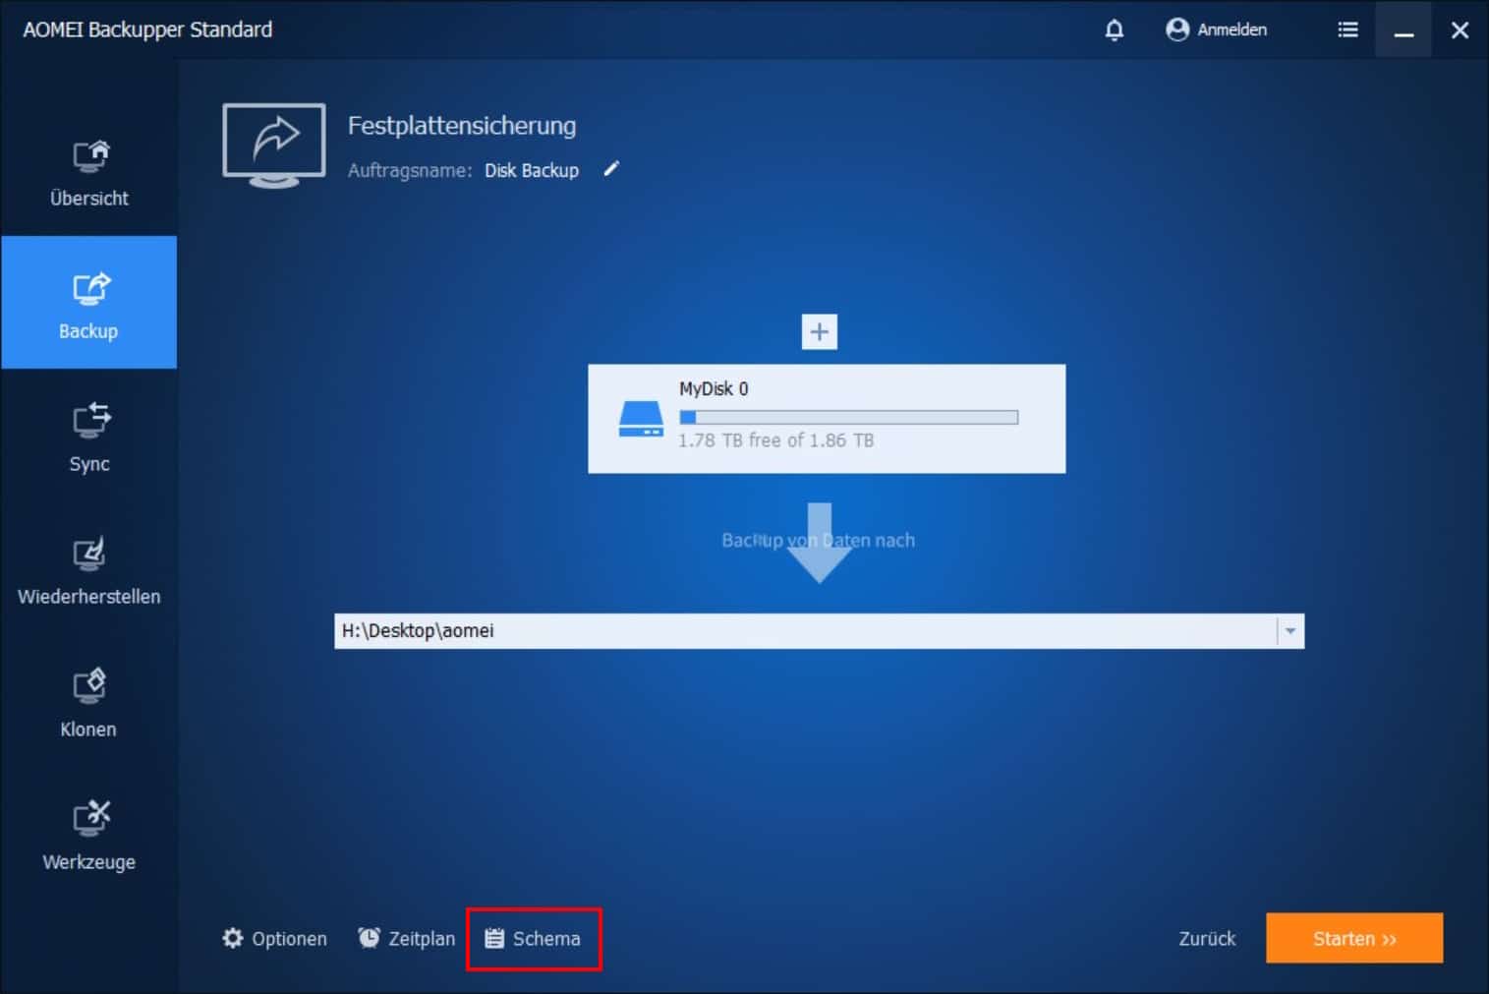Screen dimensions: 1489x994
Task: Open Optionen backup settings
Action: (274, 939)
